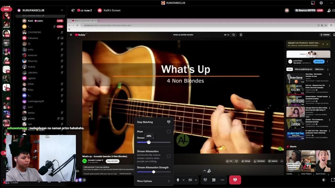The height and width of the screenshot is (188, 335).
Task: Open a new browser tab plus
Action: 99,21
